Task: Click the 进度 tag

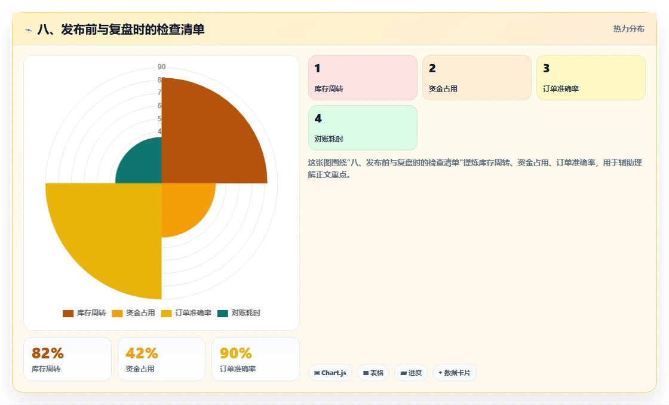Action: tap(411, 373)
